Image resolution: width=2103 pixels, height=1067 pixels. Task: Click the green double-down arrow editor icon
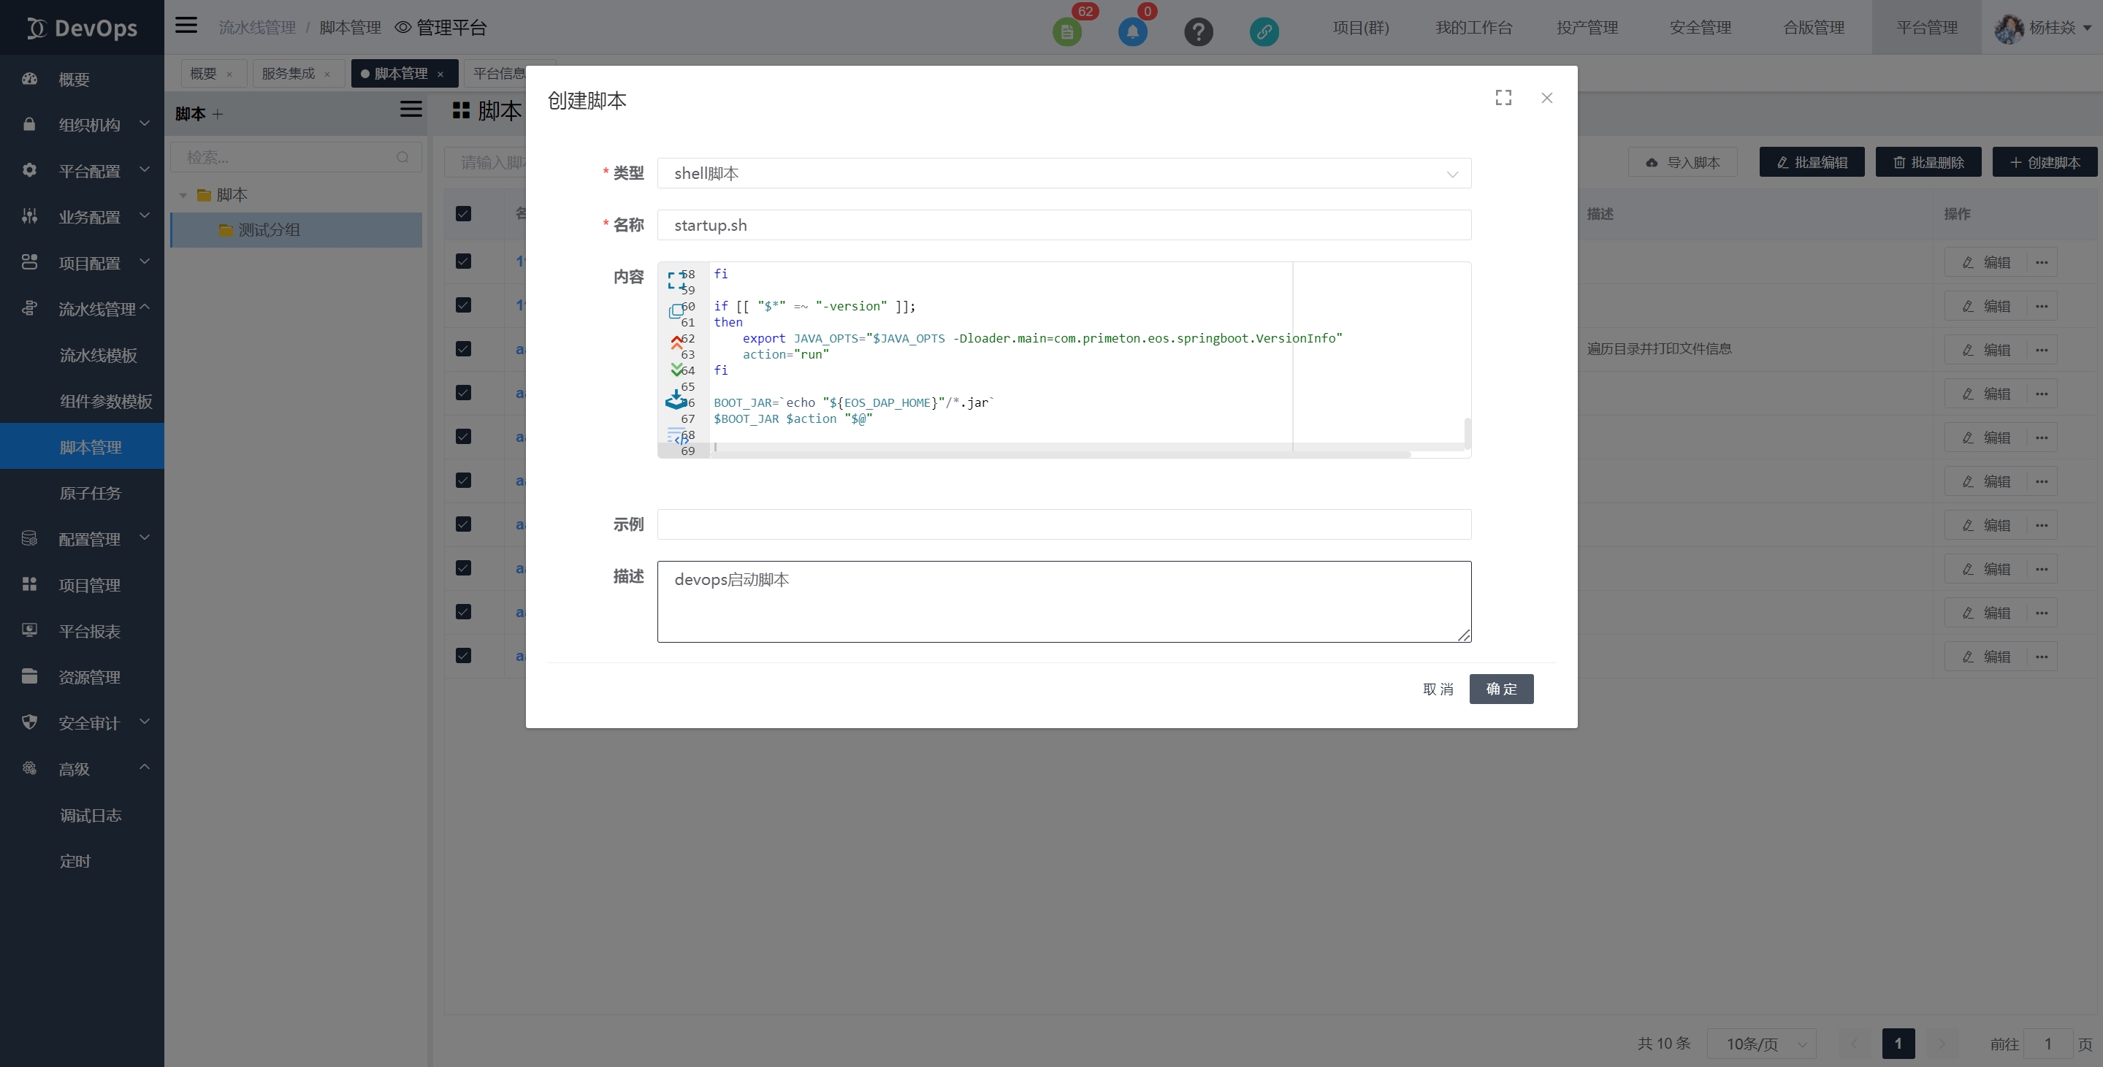click(x=676, y=370)
